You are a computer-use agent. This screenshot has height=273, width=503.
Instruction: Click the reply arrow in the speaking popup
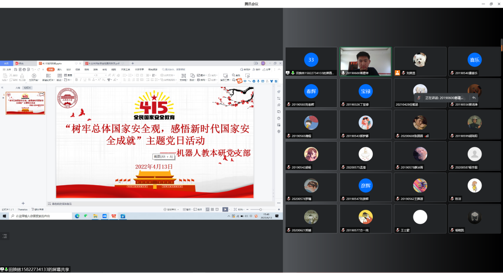[474, 98]
